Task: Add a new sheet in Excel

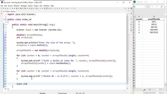Action: tap(150, 90)
